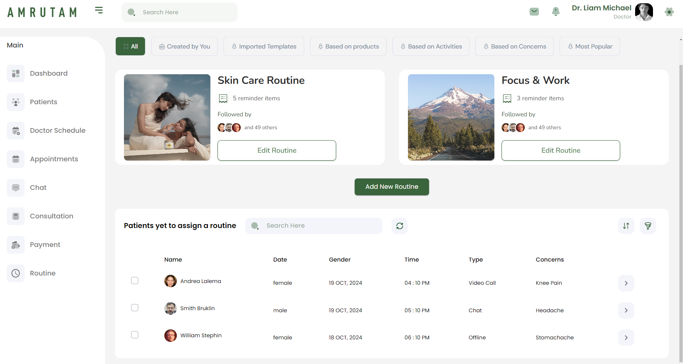Switch to Based on Activities tab
The height and width of the screenshot is (364, 683).
431,46
